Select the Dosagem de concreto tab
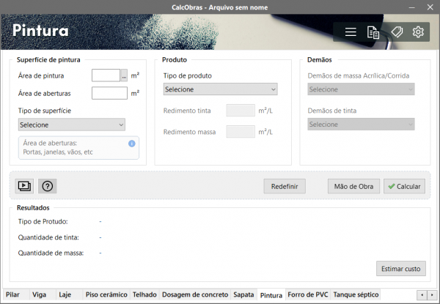 pyautogui.click(x=194, y=294)
